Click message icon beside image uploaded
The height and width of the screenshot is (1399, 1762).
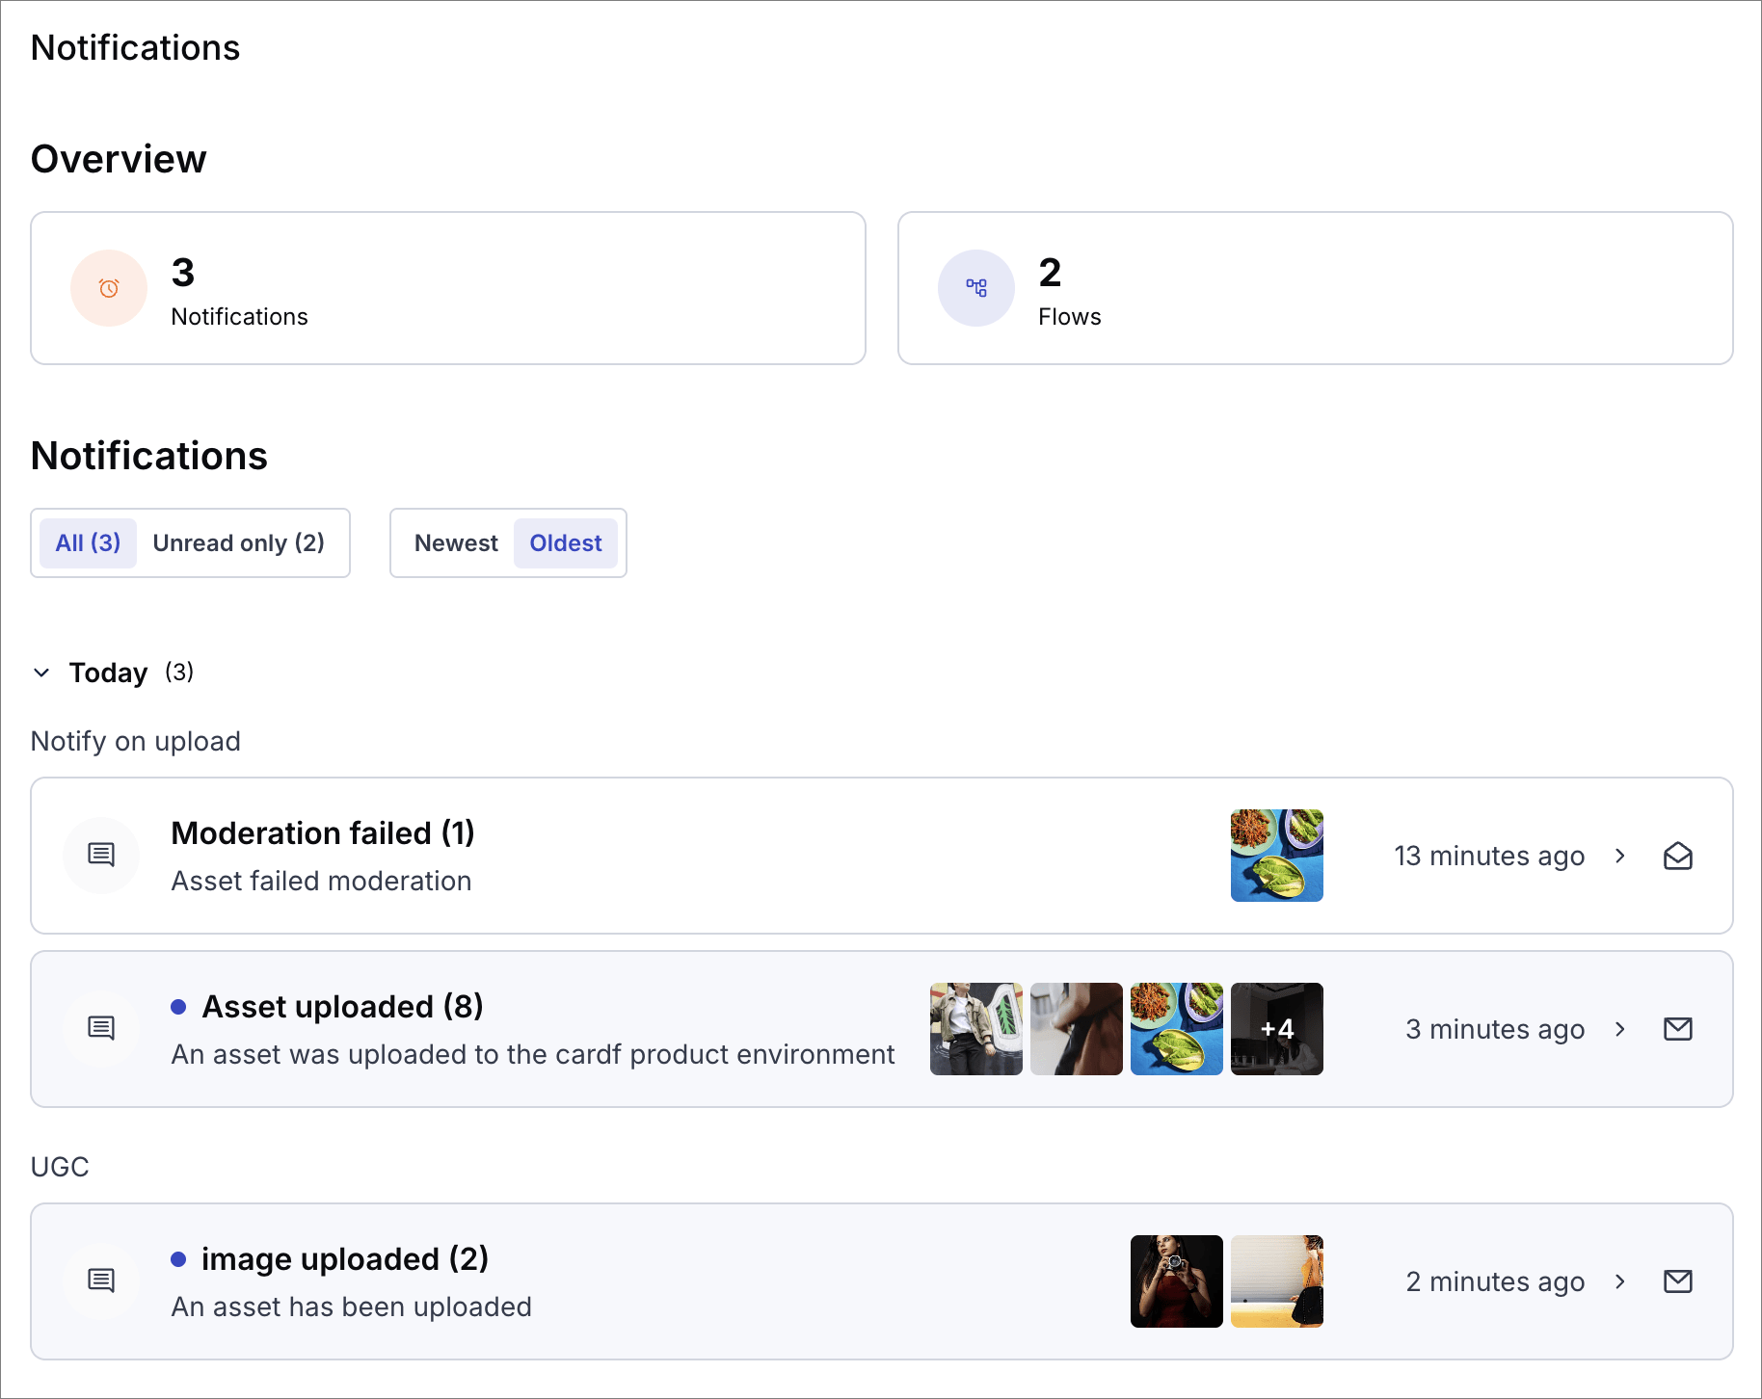tap(101, 1281)
